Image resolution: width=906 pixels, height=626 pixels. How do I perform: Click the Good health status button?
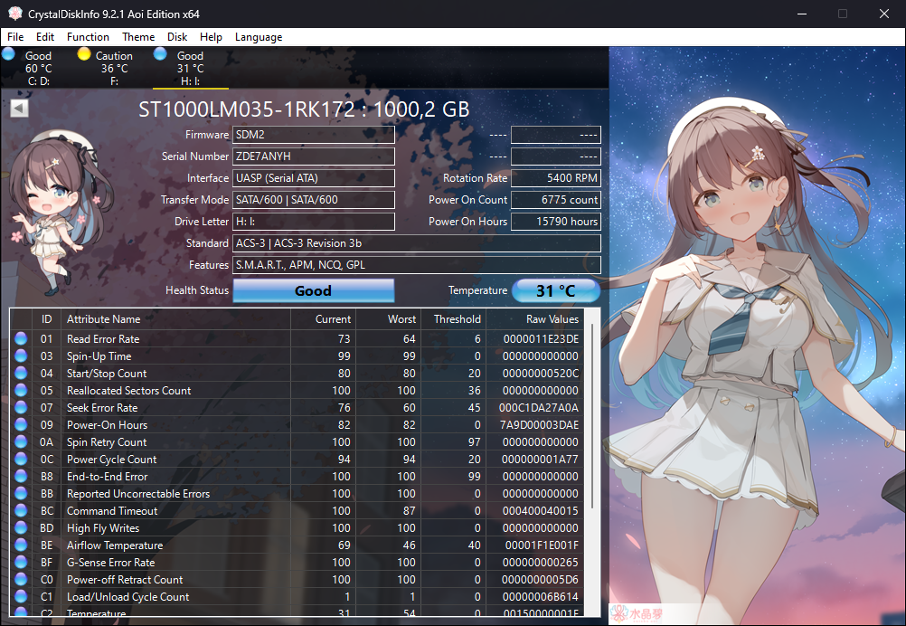click(x=314, y=290)
